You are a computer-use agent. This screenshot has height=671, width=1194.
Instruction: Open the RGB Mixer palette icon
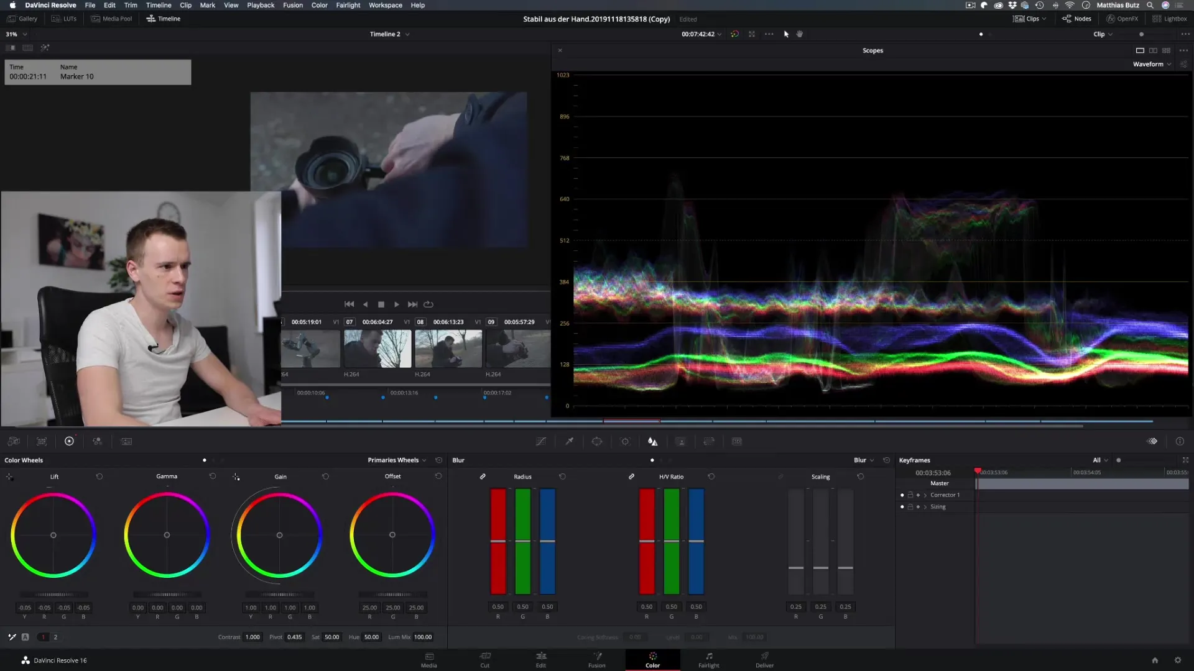98,441
